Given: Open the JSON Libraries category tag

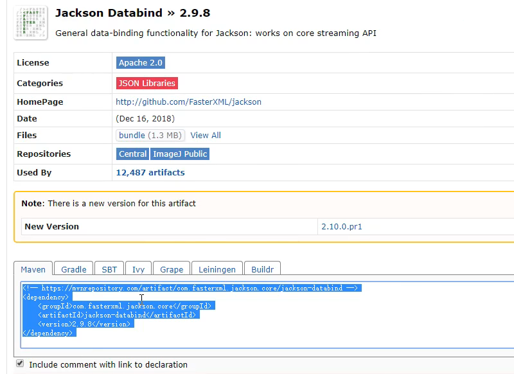Looking at the screenshot, I should pyautogui.click(x=147, y=84).
